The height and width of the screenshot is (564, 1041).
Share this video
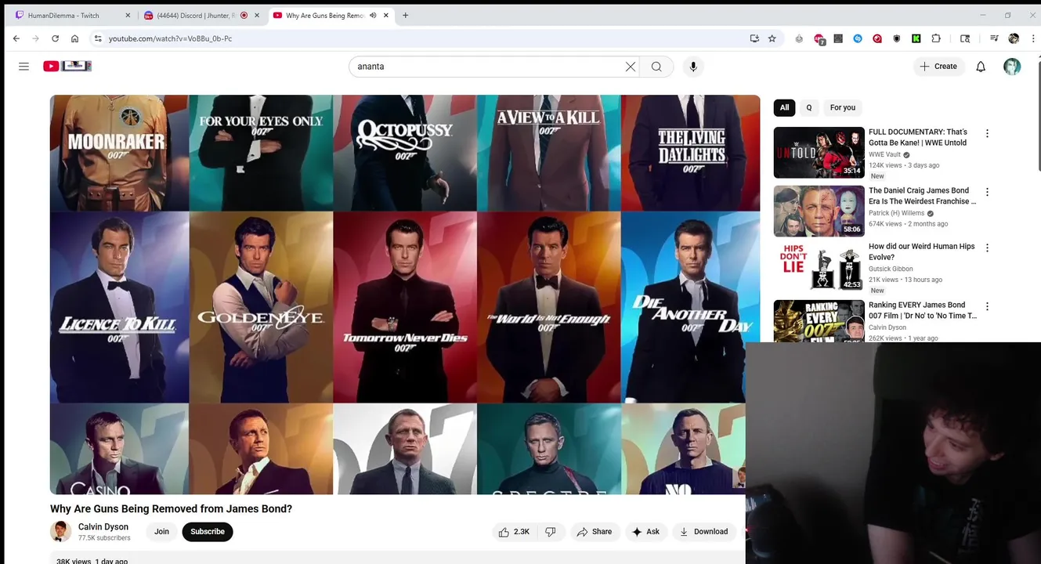point(595,532)
